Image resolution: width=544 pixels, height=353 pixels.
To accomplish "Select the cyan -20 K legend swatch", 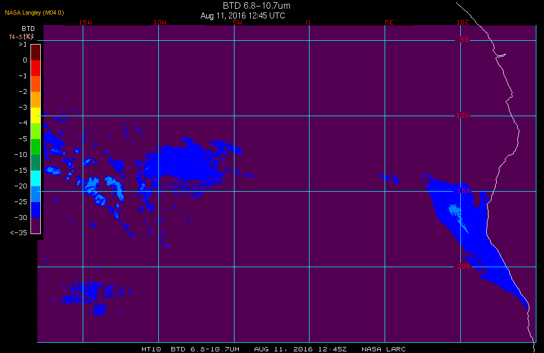I will coord(36,179).
